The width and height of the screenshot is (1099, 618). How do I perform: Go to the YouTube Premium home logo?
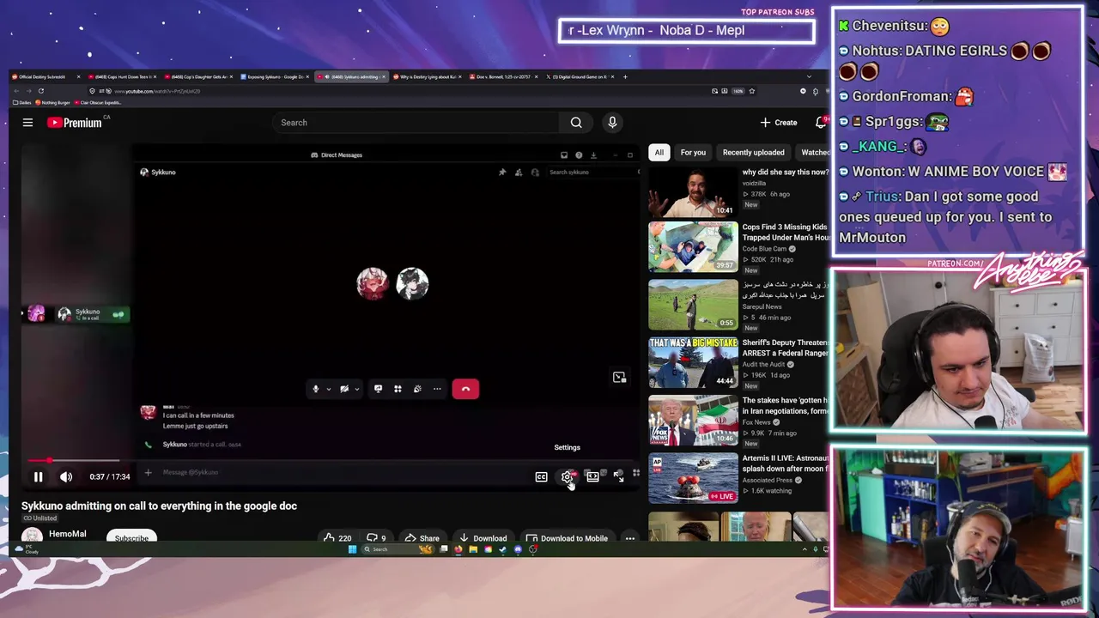tap(76, 123)
